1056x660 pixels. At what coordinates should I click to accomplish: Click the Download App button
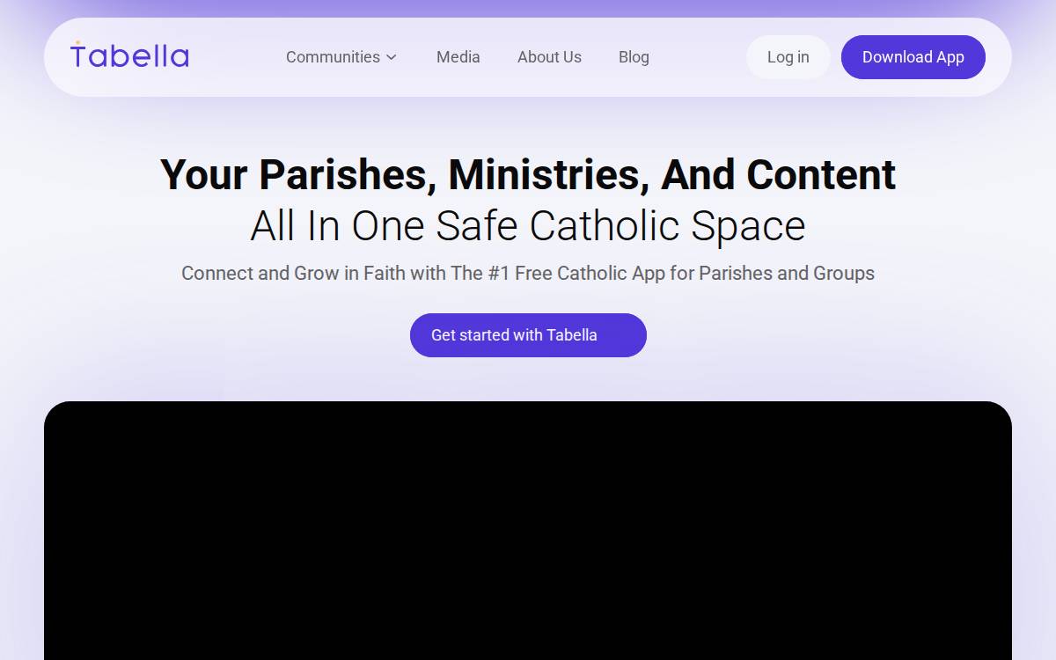[x=913, y=57]
